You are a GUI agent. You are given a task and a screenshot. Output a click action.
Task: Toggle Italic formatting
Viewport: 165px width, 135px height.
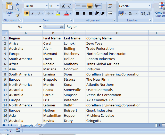coord(32,13)
